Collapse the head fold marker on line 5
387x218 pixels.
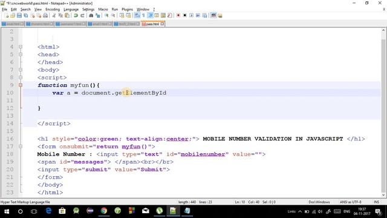click(21, 54)
